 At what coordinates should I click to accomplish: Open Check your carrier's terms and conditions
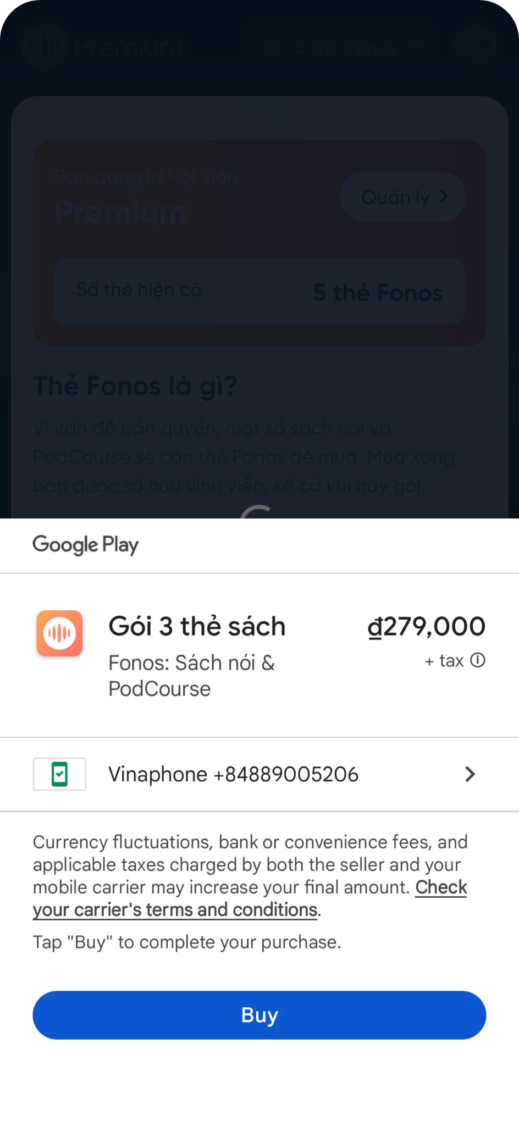(250, 898)
